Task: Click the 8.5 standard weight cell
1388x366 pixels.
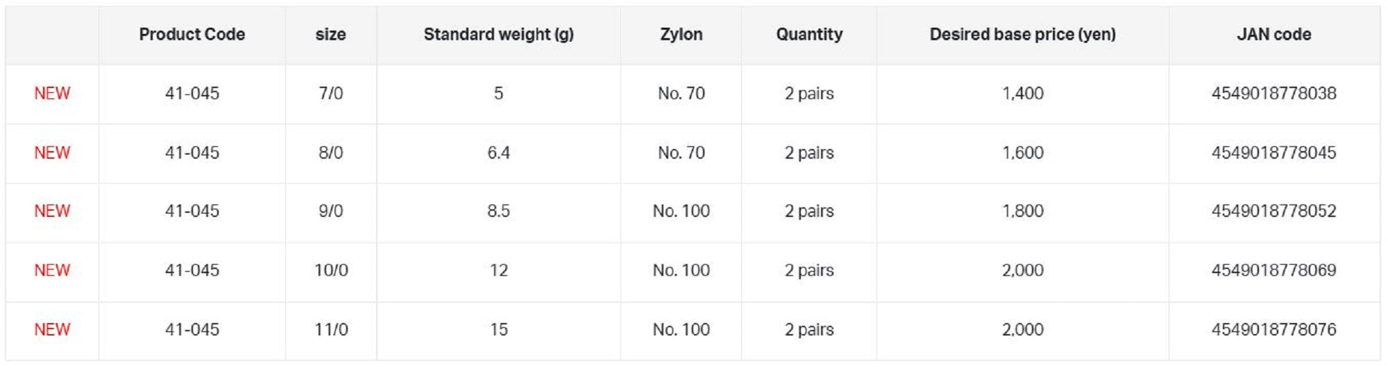Action: [498, 211]
